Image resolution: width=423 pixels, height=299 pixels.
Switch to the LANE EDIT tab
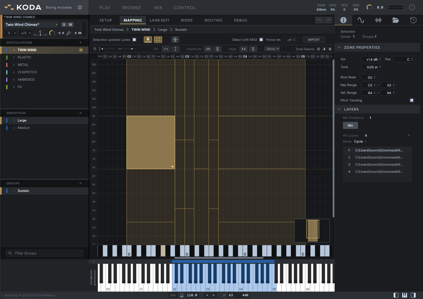point(159,20)
